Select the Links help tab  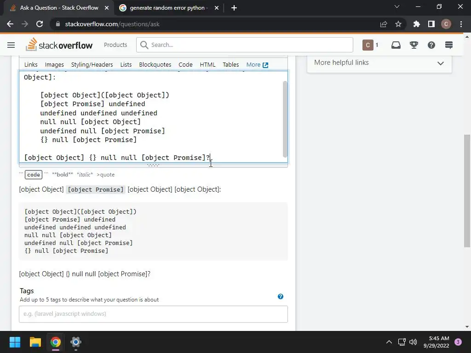click(31, 64)
